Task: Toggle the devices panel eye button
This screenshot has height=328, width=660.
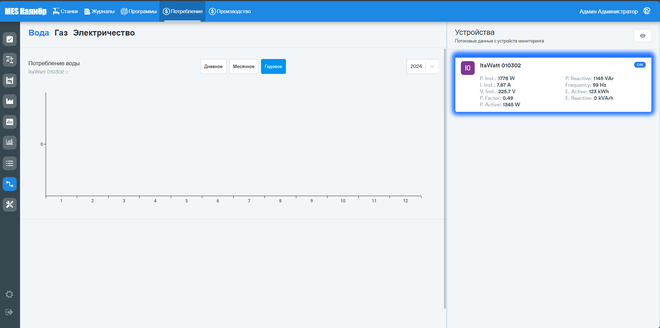Action: pyautogui.click(x=642, y=36)
